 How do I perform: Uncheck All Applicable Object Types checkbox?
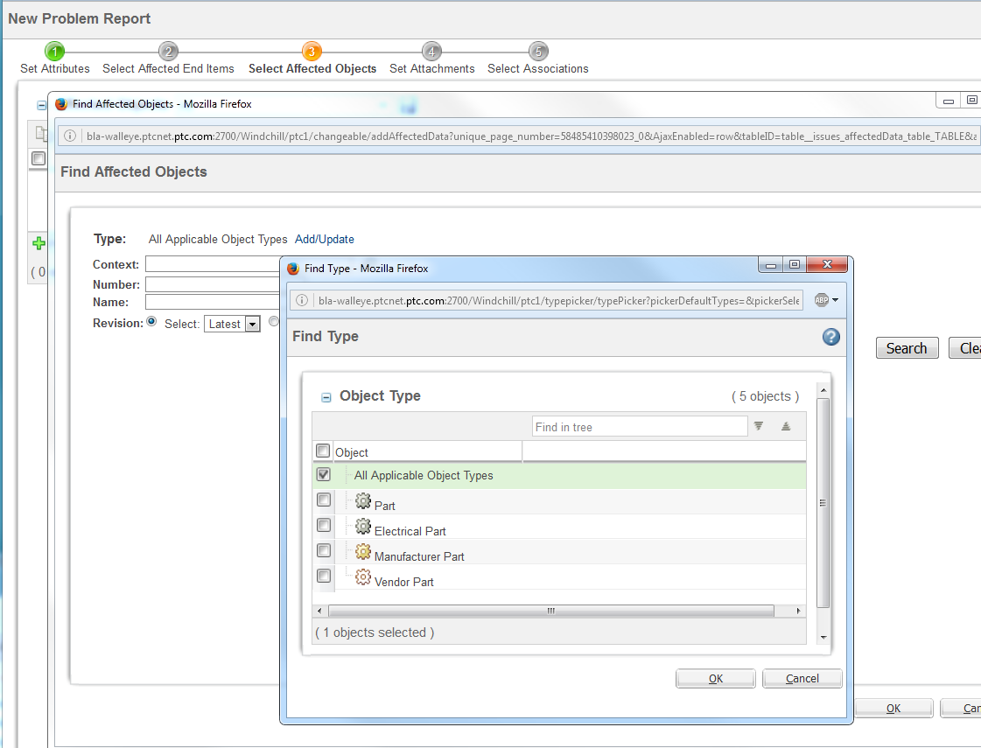(x=324, y=475)
